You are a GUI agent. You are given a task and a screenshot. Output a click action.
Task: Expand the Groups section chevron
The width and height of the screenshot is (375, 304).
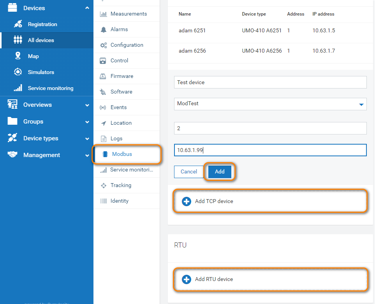click(x=87, y=122)
